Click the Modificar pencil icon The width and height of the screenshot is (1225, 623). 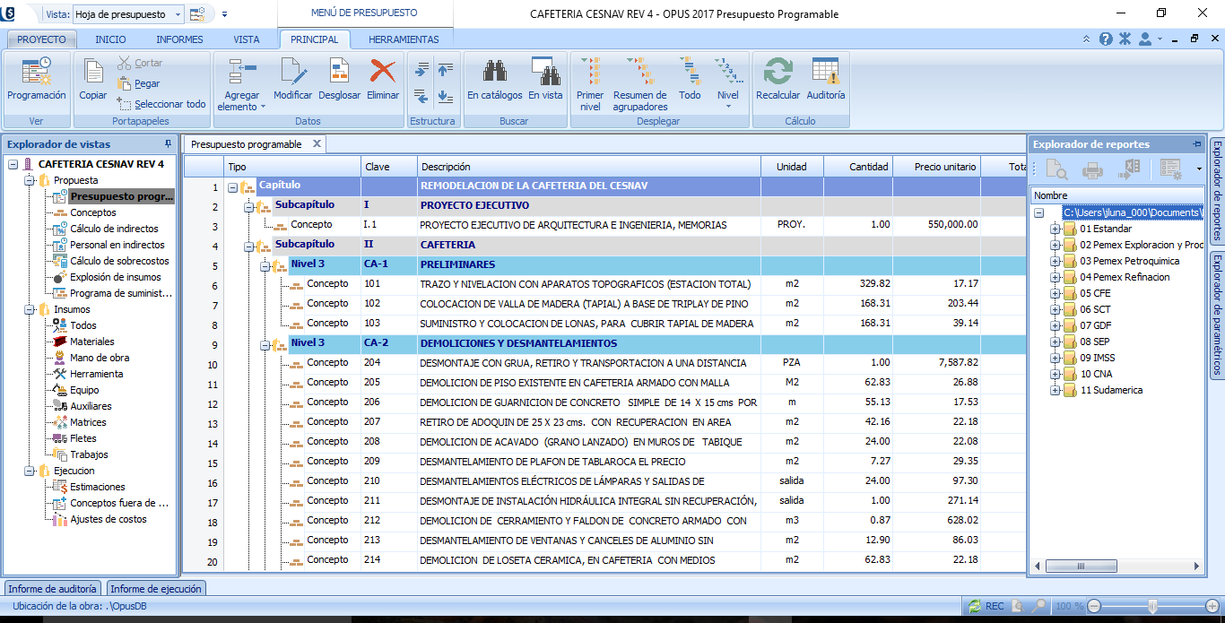292,72
